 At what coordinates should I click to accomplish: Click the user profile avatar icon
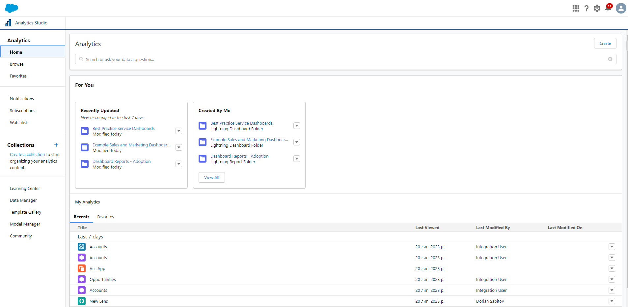click(621, 8)
